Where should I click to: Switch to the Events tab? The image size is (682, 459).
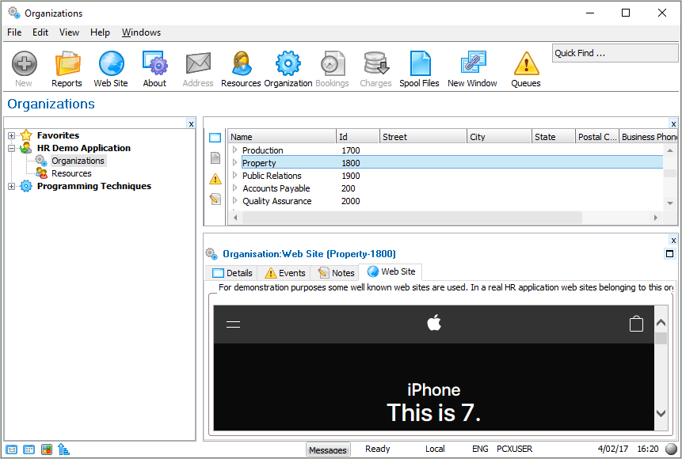coord(284,273)
